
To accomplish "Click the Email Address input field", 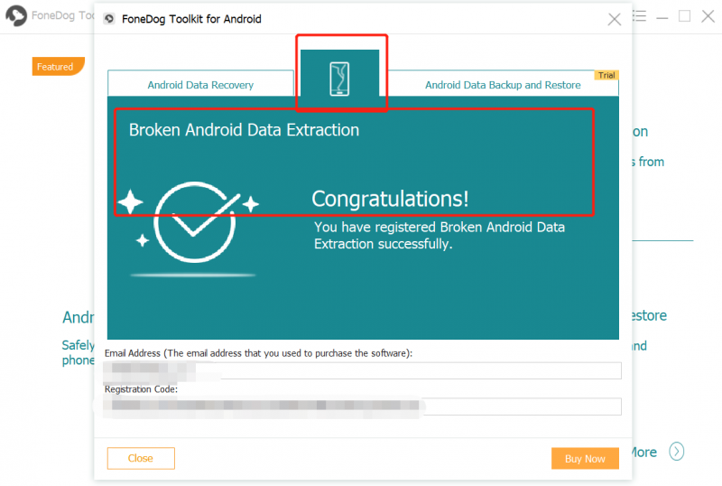I will click(363, 370).
